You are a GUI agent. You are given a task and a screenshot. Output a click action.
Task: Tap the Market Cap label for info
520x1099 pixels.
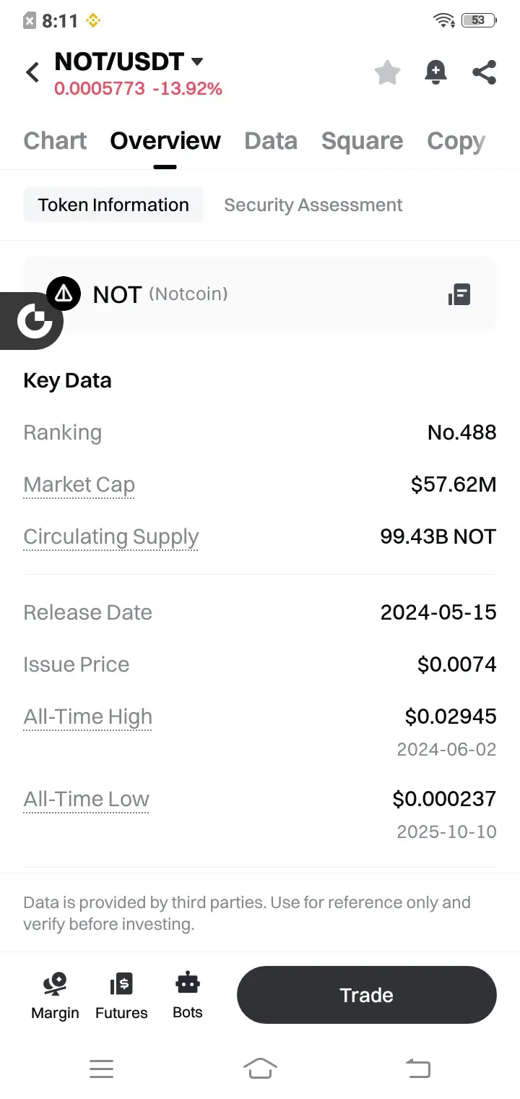(x=79, y=484)
